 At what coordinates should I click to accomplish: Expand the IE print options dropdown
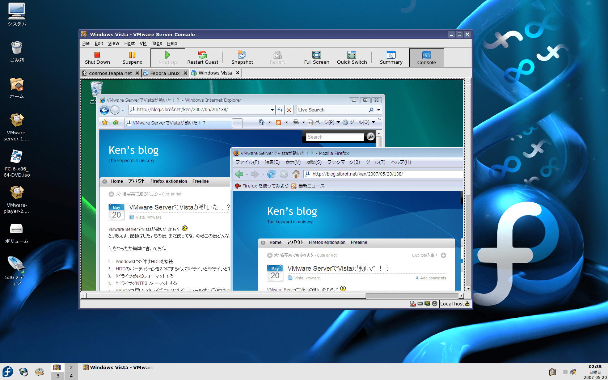pyautogui.click(x=304, y=122)
